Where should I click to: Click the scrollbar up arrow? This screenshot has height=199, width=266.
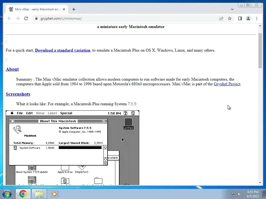point(260,26)
